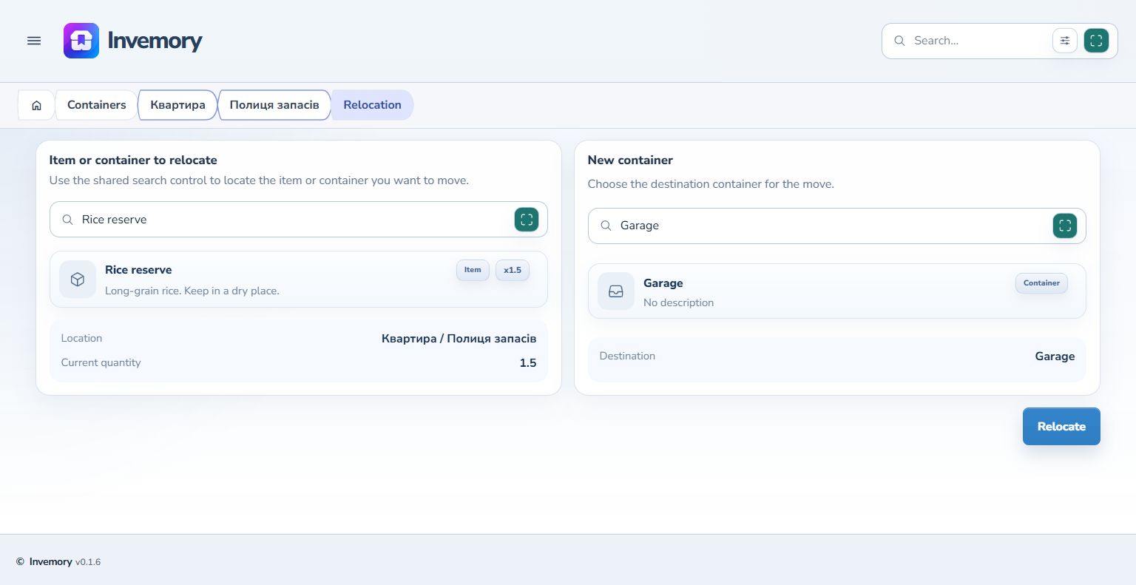Screen dimensions: 1136x585
Task: Scan code for item to relocate
Action: click(x=527, y=220)
